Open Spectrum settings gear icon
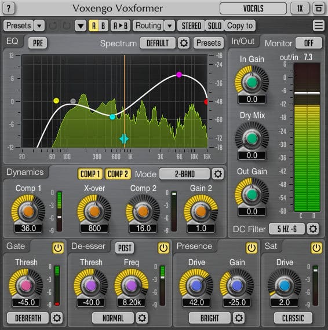The height and width of the screenshot is (330, 328). tap(184, 43)
